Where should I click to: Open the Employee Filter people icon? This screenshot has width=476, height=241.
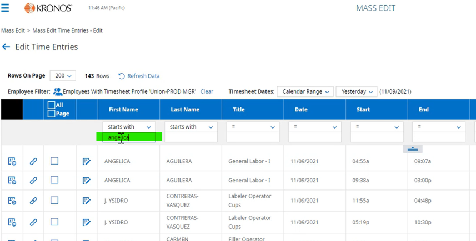pos(57,91)
